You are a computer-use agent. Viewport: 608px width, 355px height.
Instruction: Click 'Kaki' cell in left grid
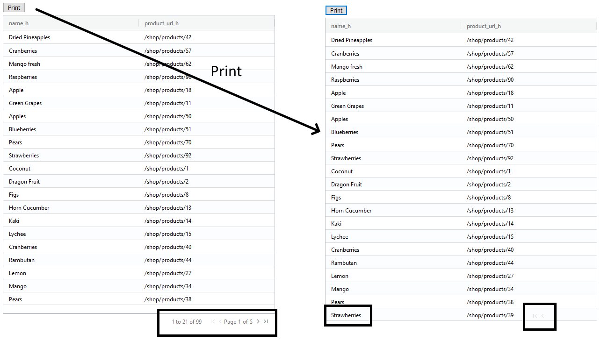[14, 221]
